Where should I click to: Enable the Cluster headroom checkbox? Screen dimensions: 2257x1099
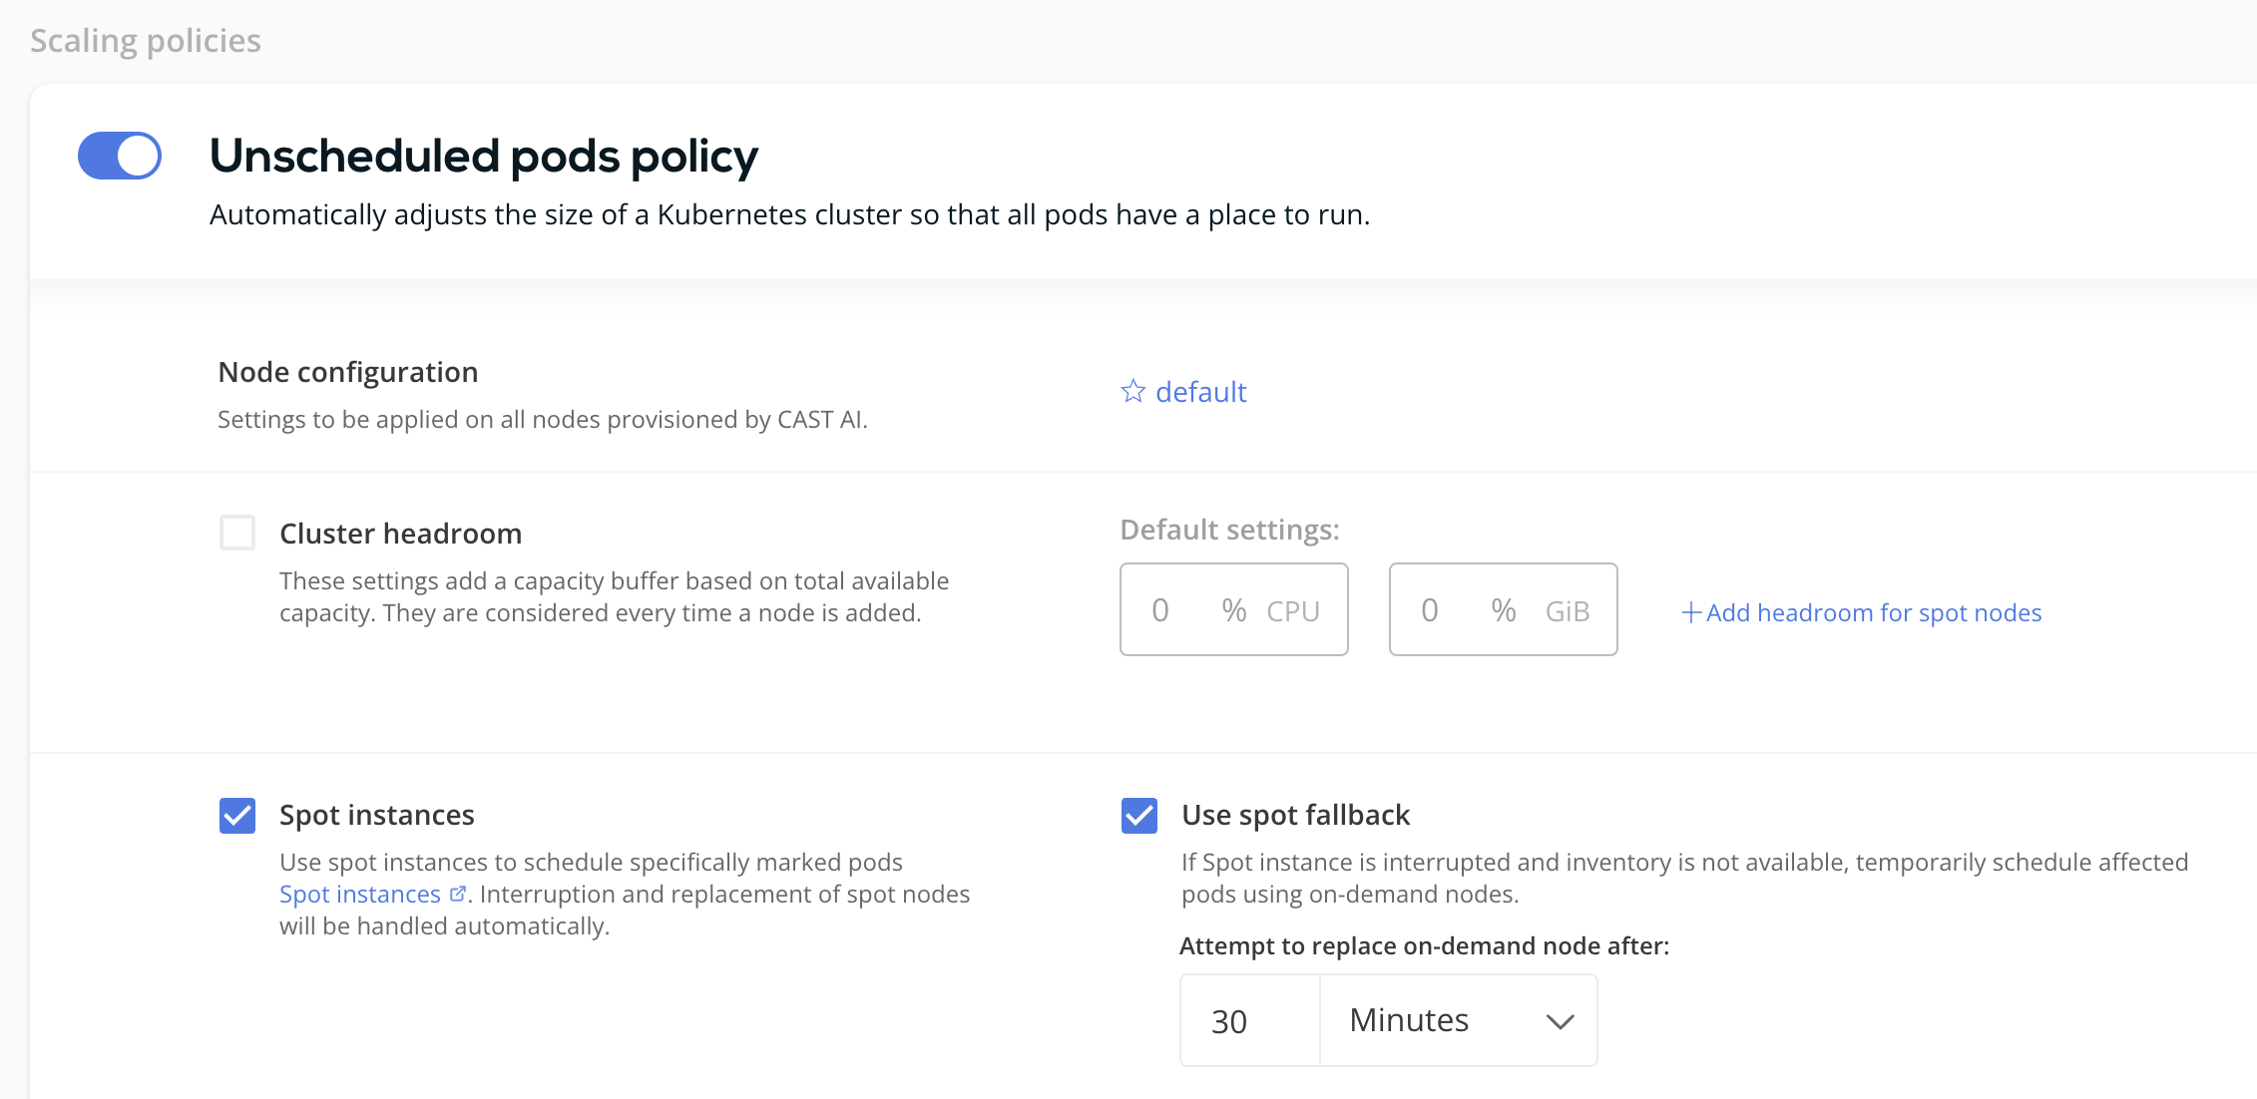(x=237, y=533)
